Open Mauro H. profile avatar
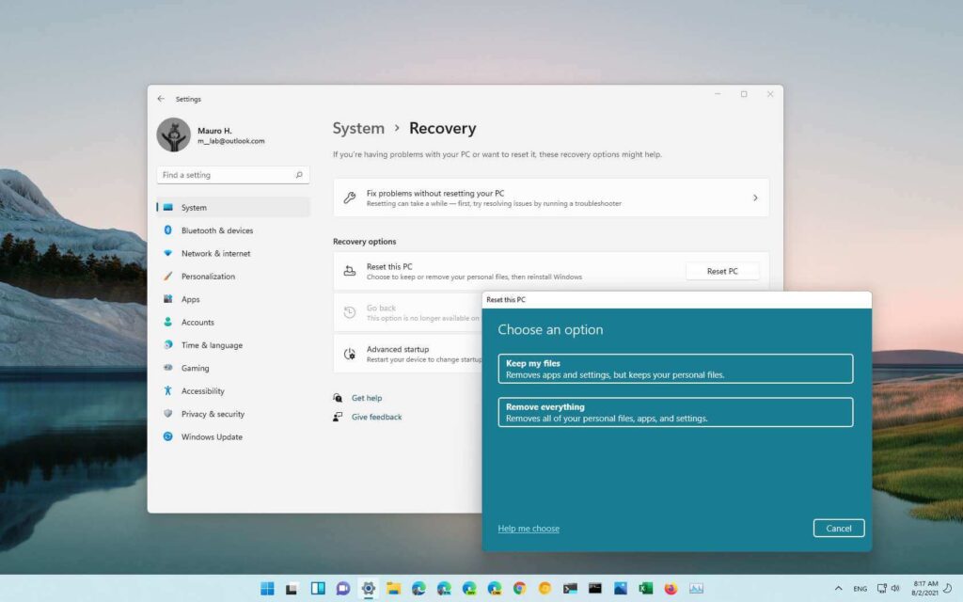The height and width of the screenshot is (602, 963). point(174,135)
